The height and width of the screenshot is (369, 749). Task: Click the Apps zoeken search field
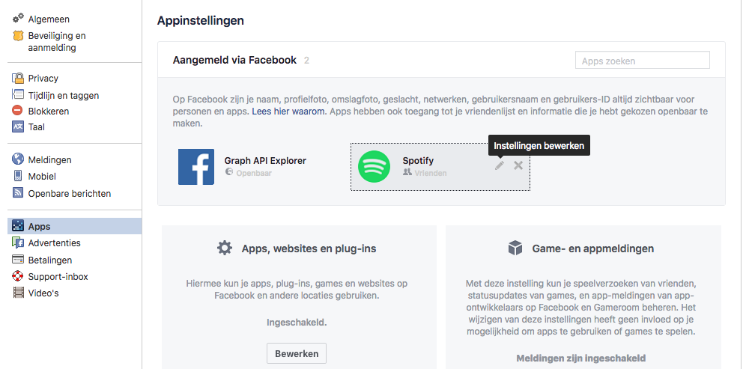tap(642, 61)
